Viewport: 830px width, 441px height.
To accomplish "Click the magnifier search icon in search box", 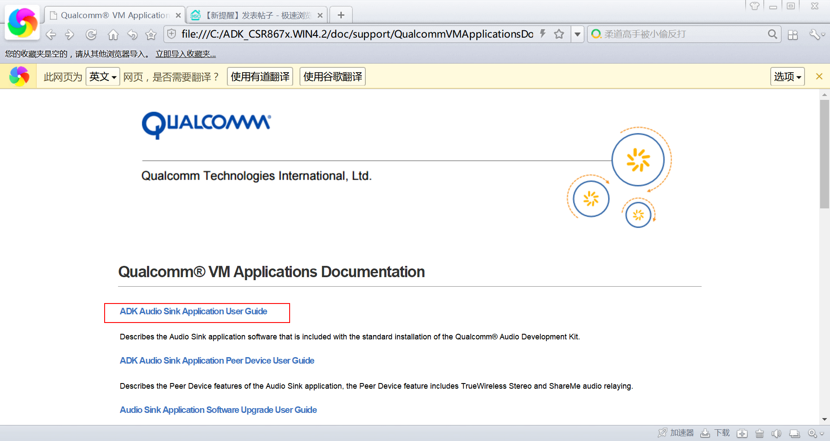I will (x=772, y=34).
